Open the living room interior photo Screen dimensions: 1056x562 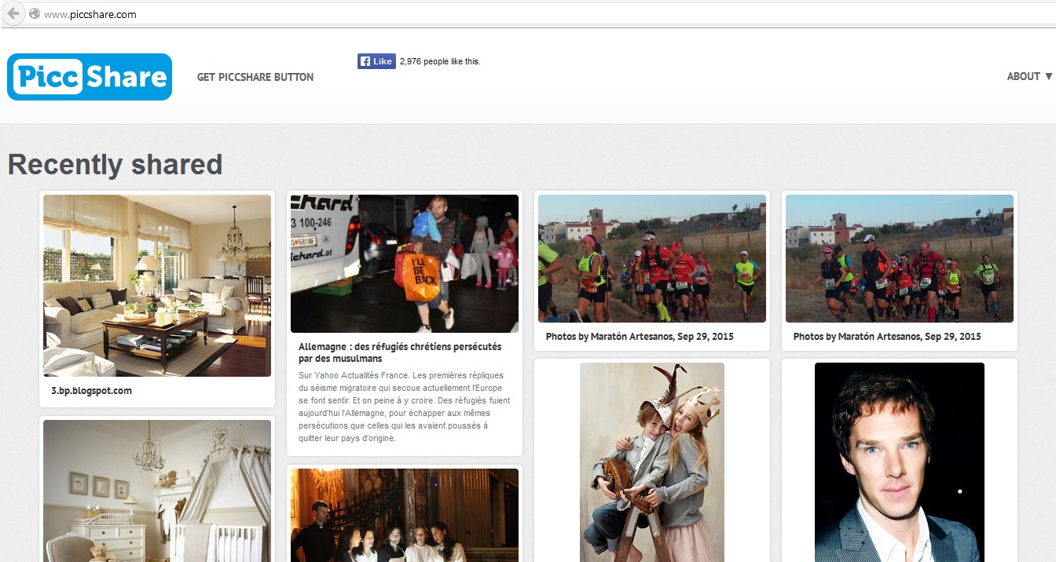157,286
